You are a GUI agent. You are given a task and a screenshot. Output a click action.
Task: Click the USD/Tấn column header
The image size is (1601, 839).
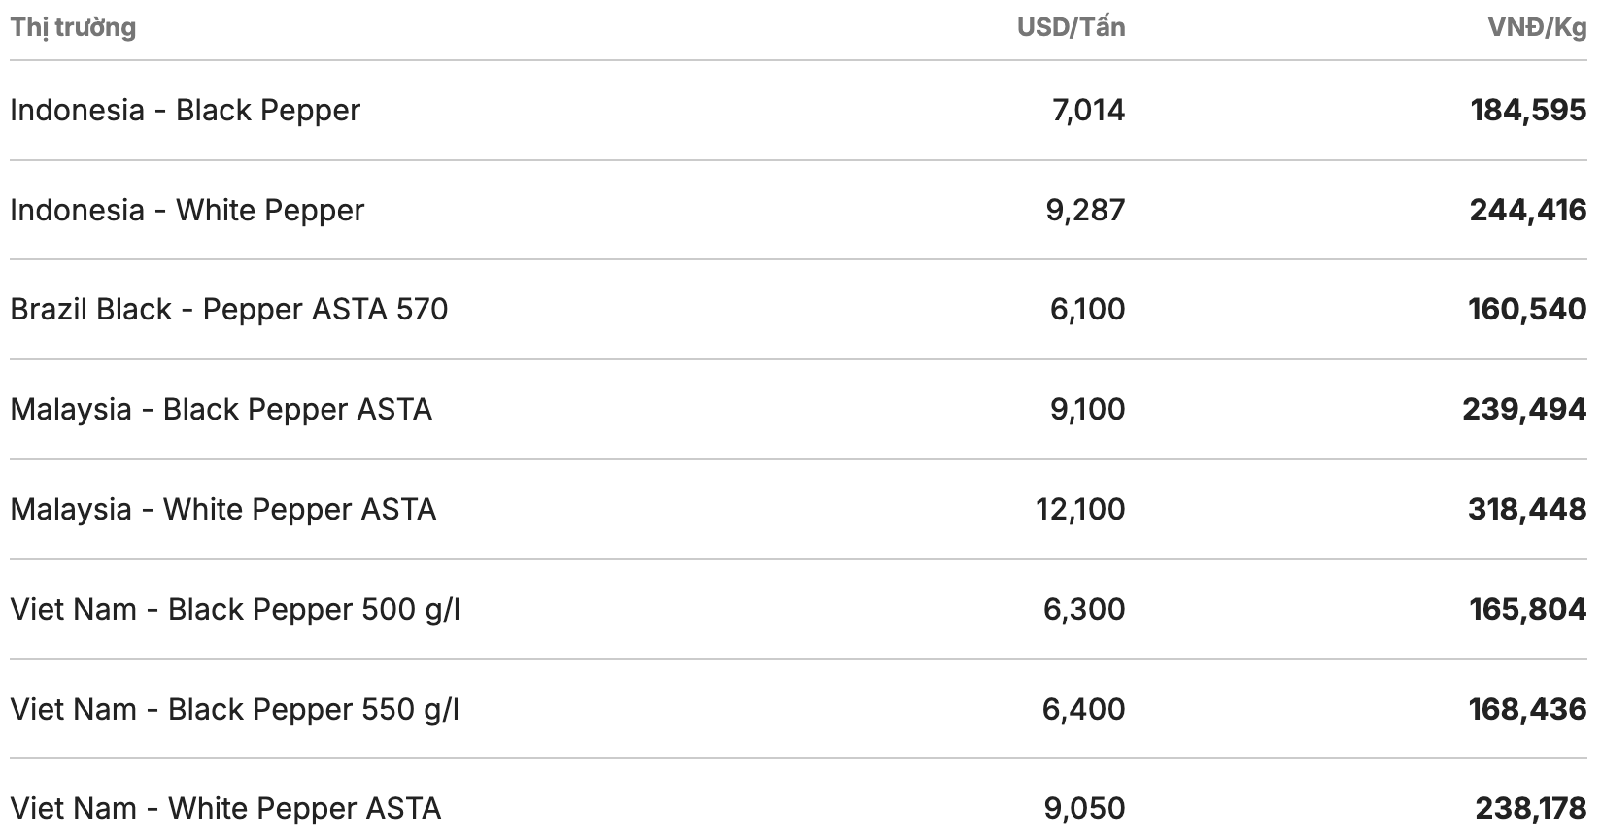coord(1071,27)
